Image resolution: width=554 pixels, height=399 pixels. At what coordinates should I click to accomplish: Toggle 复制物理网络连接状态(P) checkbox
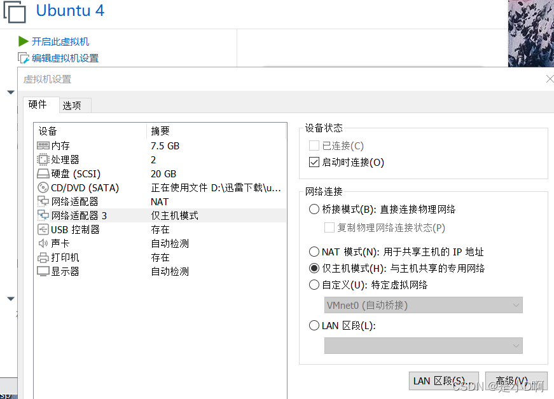[x=329, y=227]
